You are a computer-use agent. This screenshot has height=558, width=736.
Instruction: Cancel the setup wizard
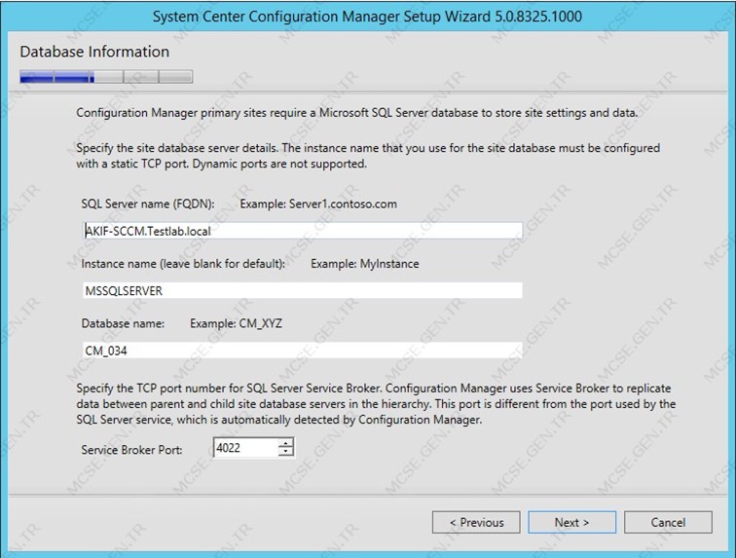[x=668, y=522]
